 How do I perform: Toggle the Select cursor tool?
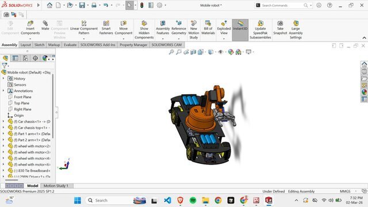(129, 5)
